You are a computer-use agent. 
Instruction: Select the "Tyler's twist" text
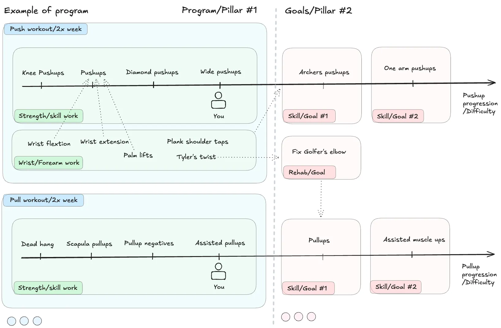pos(196,157)
